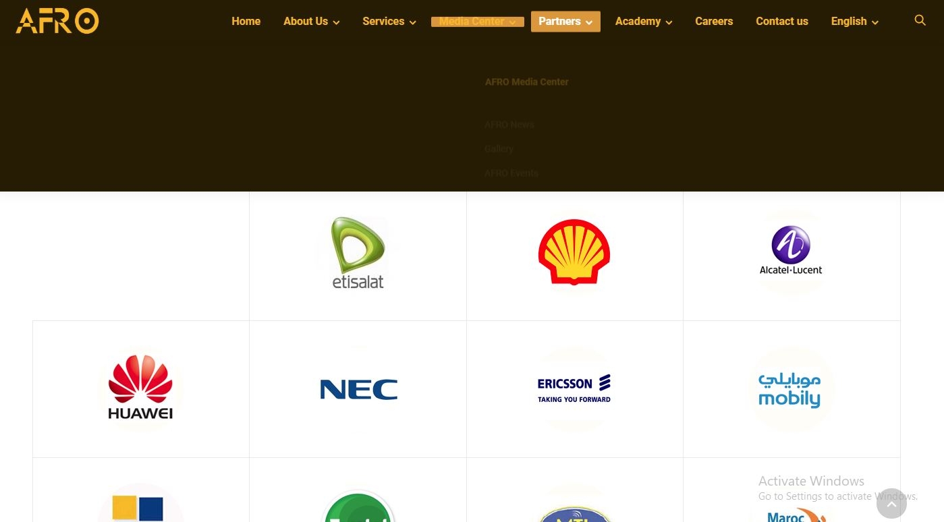Image resolution: width=944 pixels, height=522 pixels.
Task: Click the Mobily partner logo
Action: click(791, 389)
